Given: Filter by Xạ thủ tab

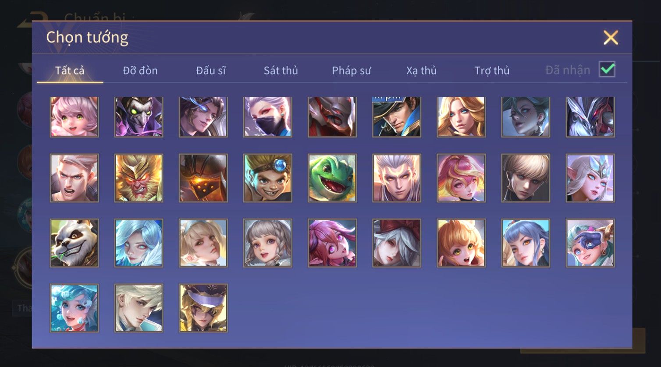Looking at the screenshot, I should click(x=421, y=71).
